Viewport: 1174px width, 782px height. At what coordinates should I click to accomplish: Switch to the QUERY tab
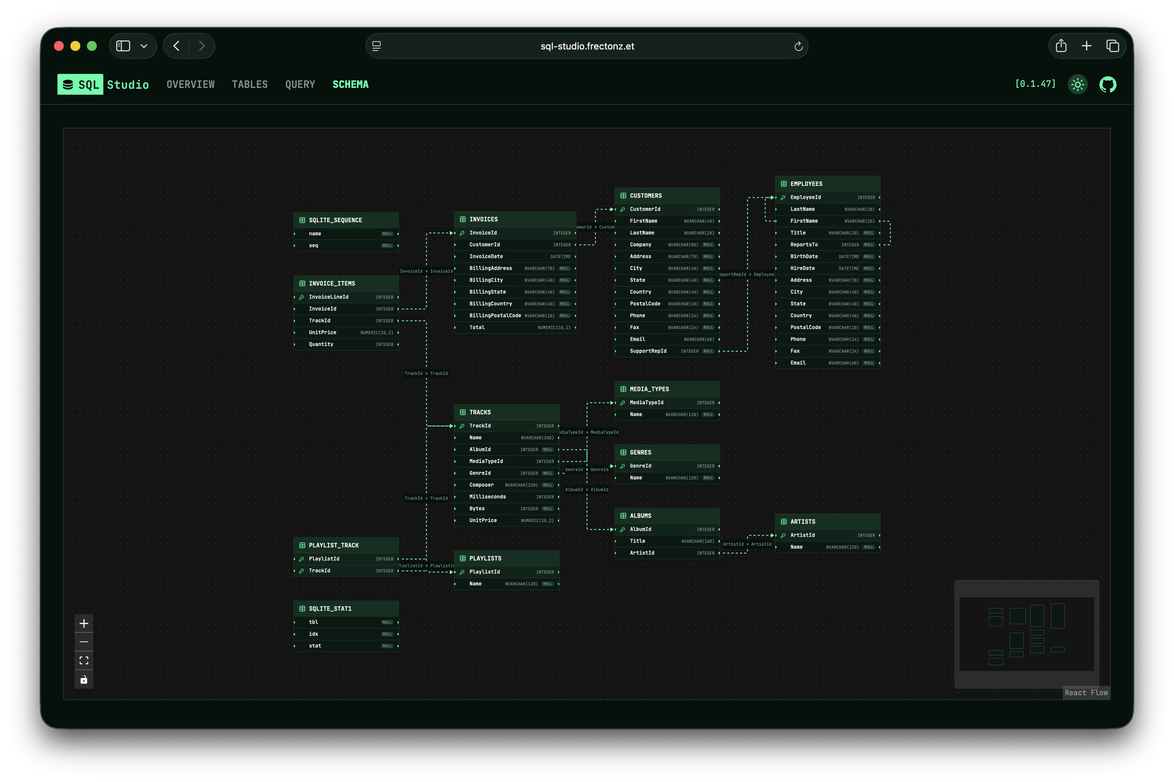pyautogui.click(x=300, y=84)
